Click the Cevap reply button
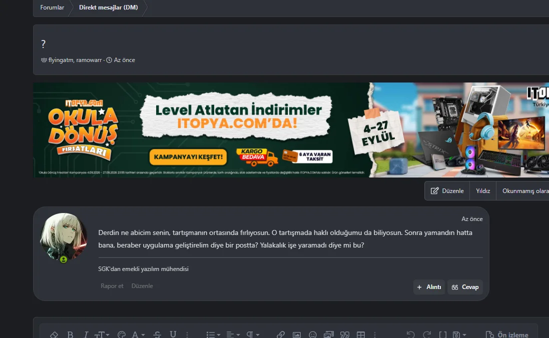The height and width of the screenshot is (338, 549). pos(465,287)
